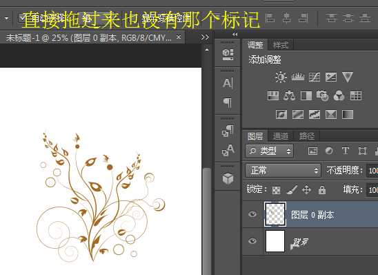378x275 pixels.
Task: Toggle lock transparent pixels
Action: [277, 190]
